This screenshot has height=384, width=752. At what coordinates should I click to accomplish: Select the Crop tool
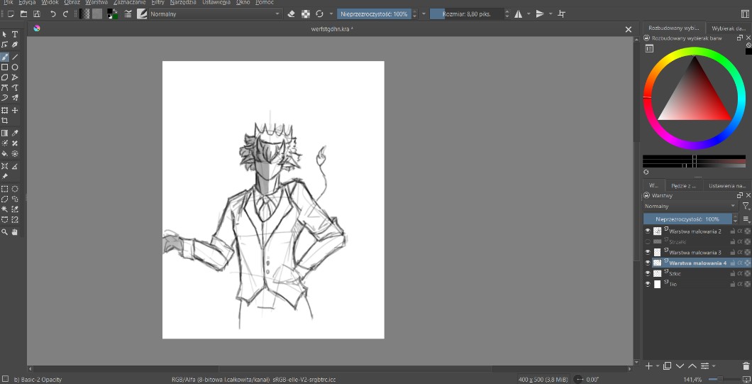[x=5, y=121]
